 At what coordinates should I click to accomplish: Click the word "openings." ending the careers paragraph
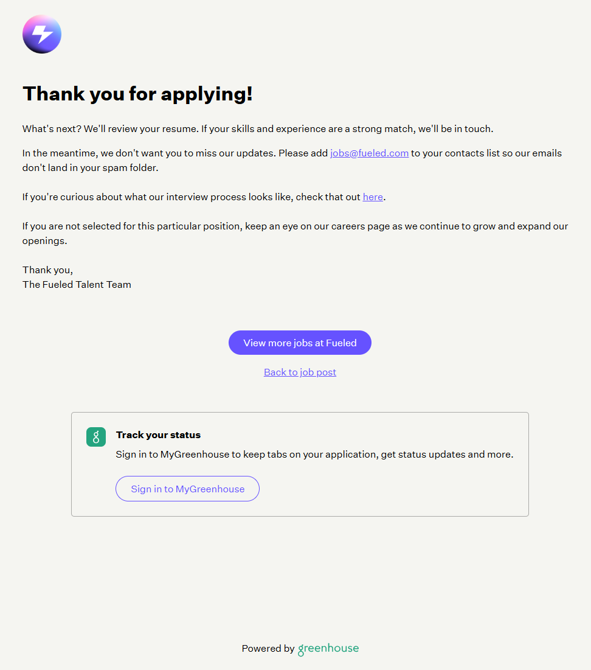coord(44,241)
